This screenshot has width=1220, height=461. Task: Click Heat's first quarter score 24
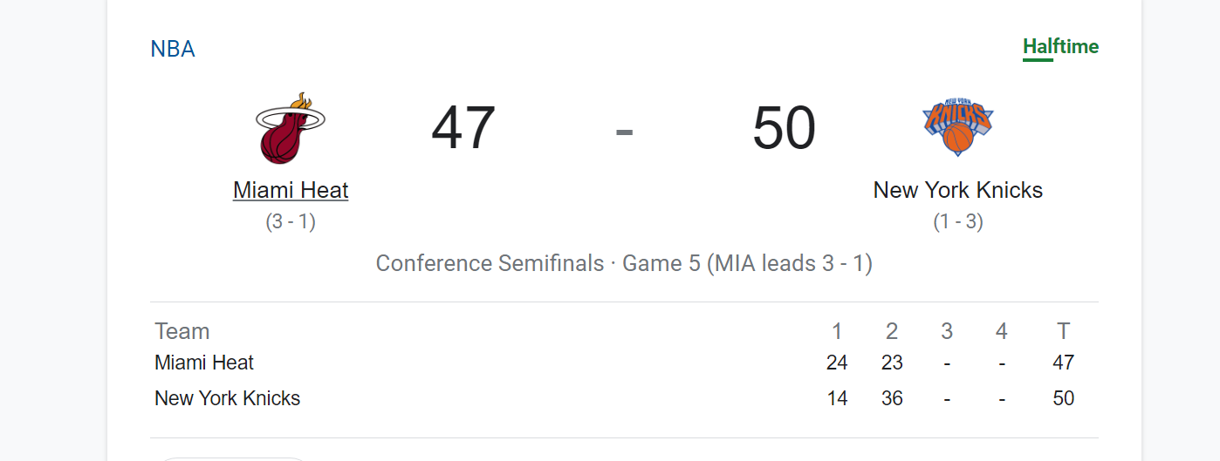(837, 363)
